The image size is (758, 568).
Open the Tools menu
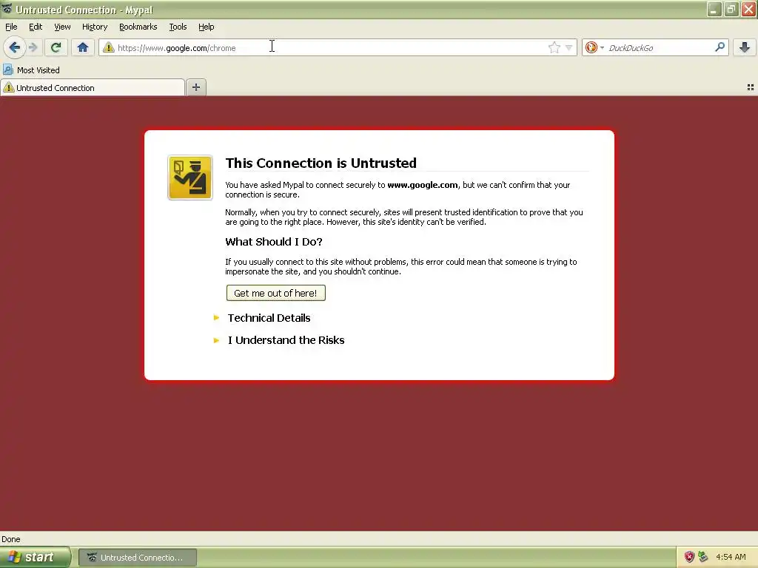178,27
